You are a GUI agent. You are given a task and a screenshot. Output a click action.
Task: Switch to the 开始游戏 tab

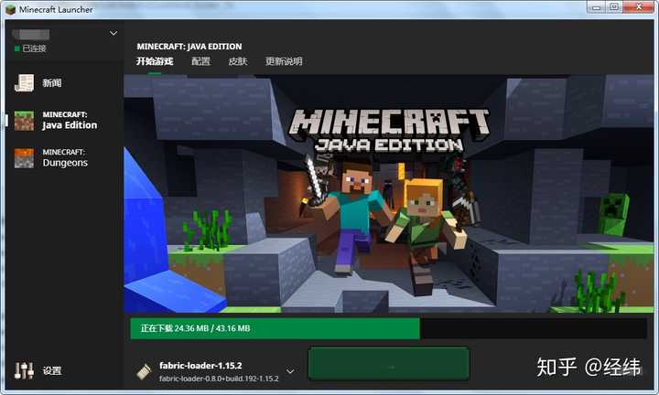pyautogui.click(x=155, y=61)
